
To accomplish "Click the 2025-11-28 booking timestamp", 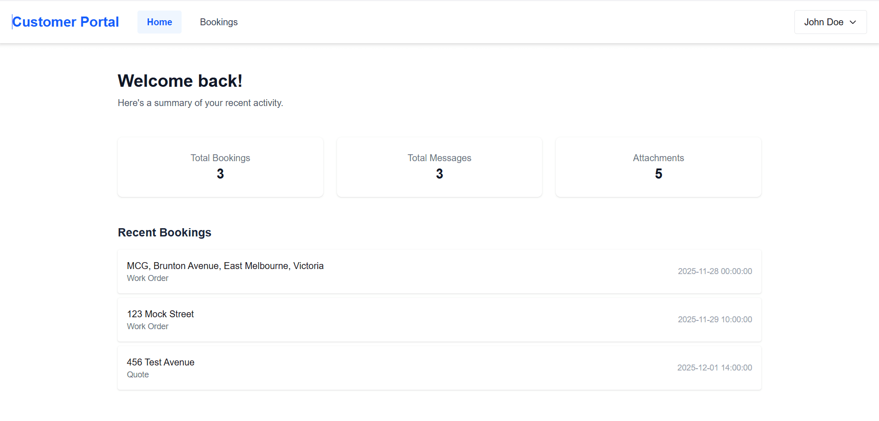I will click(715, 271).
